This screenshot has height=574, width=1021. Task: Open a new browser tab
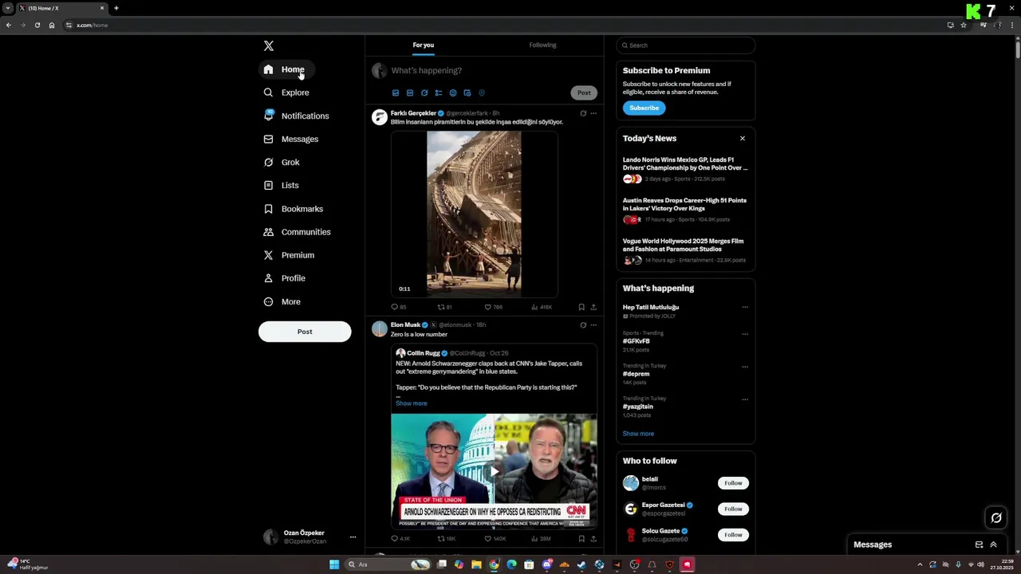point(116,8)
